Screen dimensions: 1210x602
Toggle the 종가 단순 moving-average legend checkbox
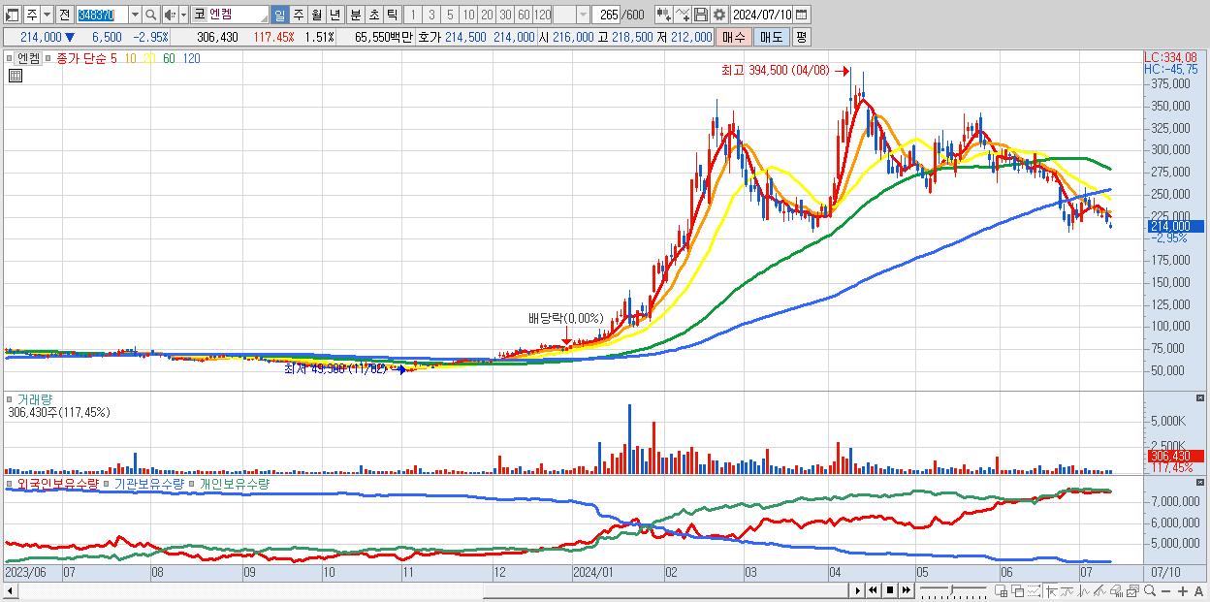coord(50,58)
